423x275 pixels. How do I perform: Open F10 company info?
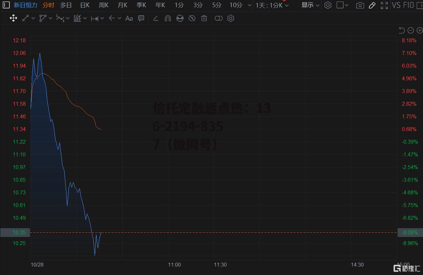click(x=408, y=5)
